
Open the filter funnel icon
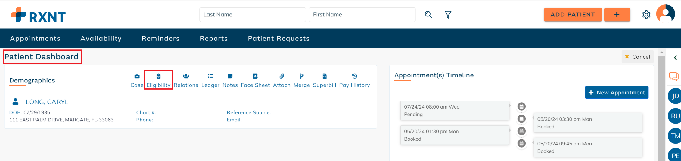click(448, 15)
